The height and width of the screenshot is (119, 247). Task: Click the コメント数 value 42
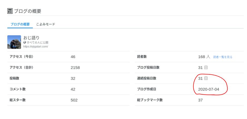73,89
